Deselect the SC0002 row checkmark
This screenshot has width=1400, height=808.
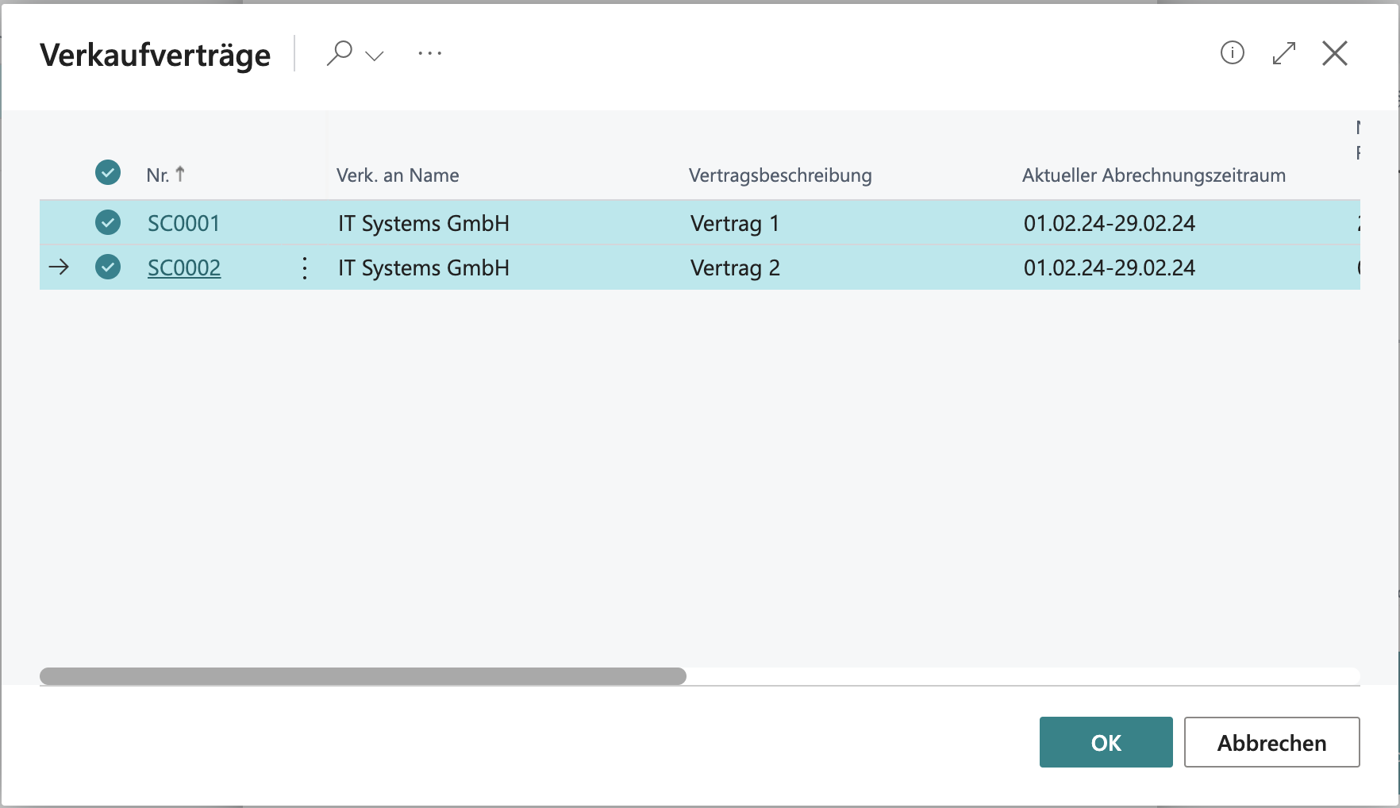pyautogui.click(x=108, y=267)
